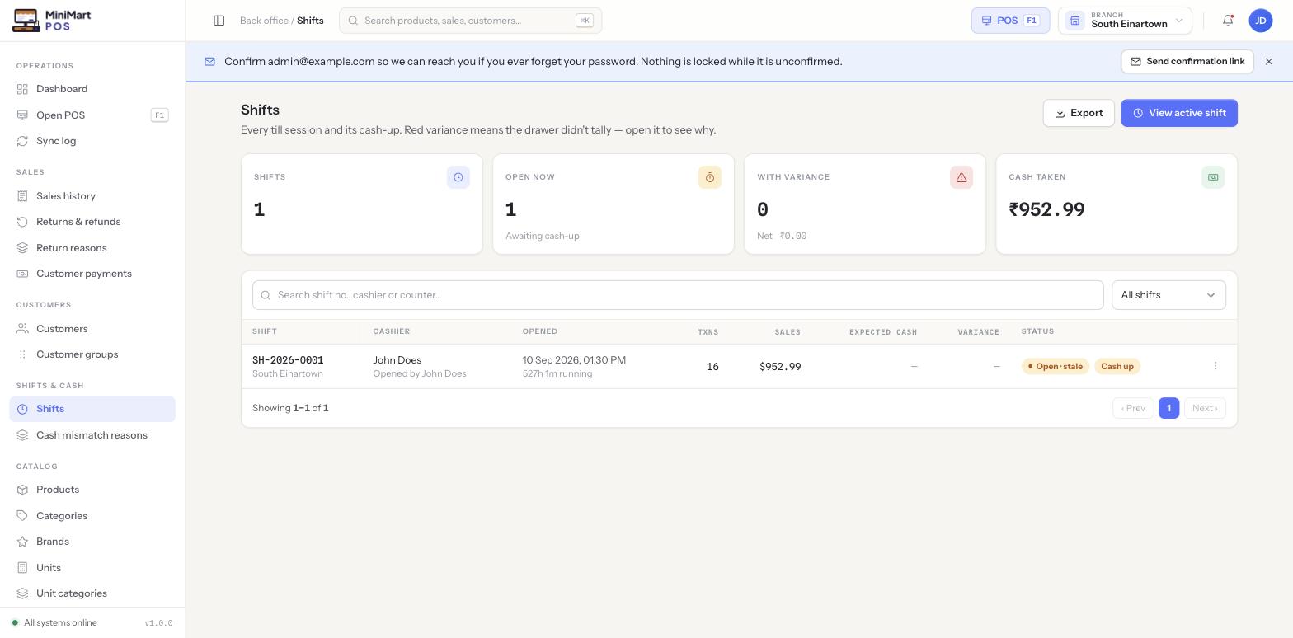
Task: Click the timer icon on Open Now card
Action: 710,177
